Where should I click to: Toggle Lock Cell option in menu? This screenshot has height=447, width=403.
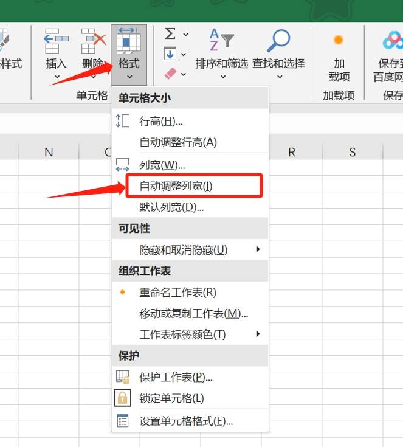171,398
